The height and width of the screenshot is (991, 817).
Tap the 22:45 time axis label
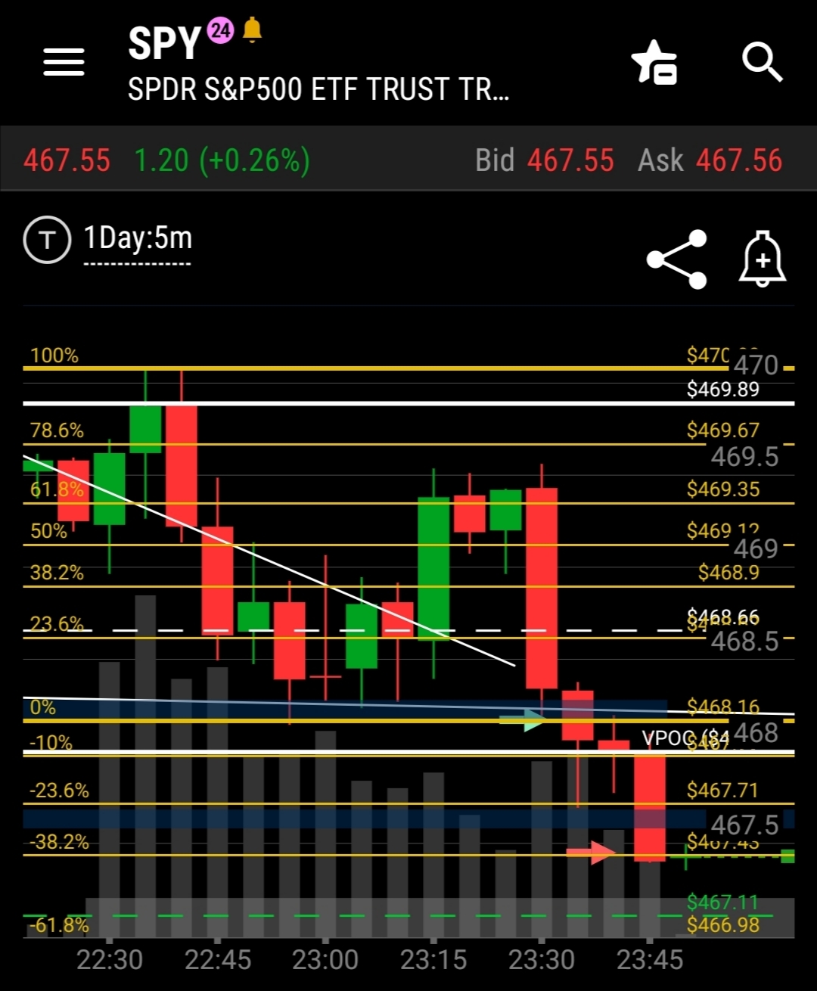(218, 960)
